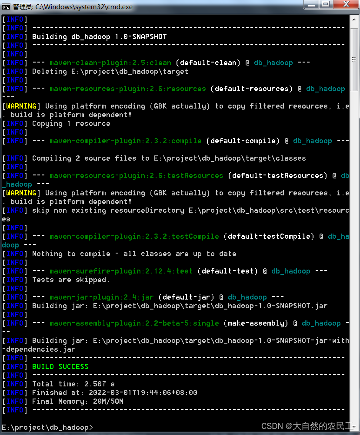Image resolution: width=360 pixels, height=435 pixels.
Task: Click 'maven-resources-plugin:2.6:testResources' text
Action: coord(137,176)
